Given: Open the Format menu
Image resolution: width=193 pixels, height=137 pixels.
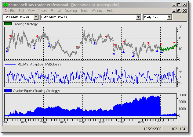Looking at the screenshot, I should tap(56, 11).
